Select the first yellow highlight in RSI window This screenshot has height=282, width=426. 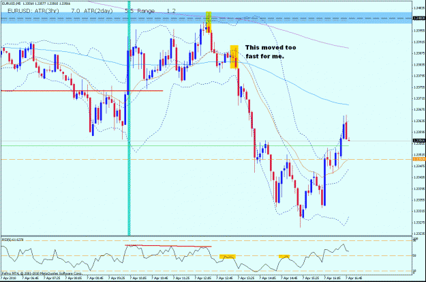pyautogui.click(x=228, y=257)
